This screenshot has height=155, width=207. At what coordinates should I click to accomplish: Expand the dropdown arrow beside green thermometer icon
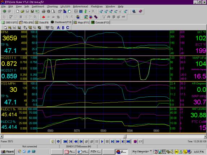click(x=89, y=12)
